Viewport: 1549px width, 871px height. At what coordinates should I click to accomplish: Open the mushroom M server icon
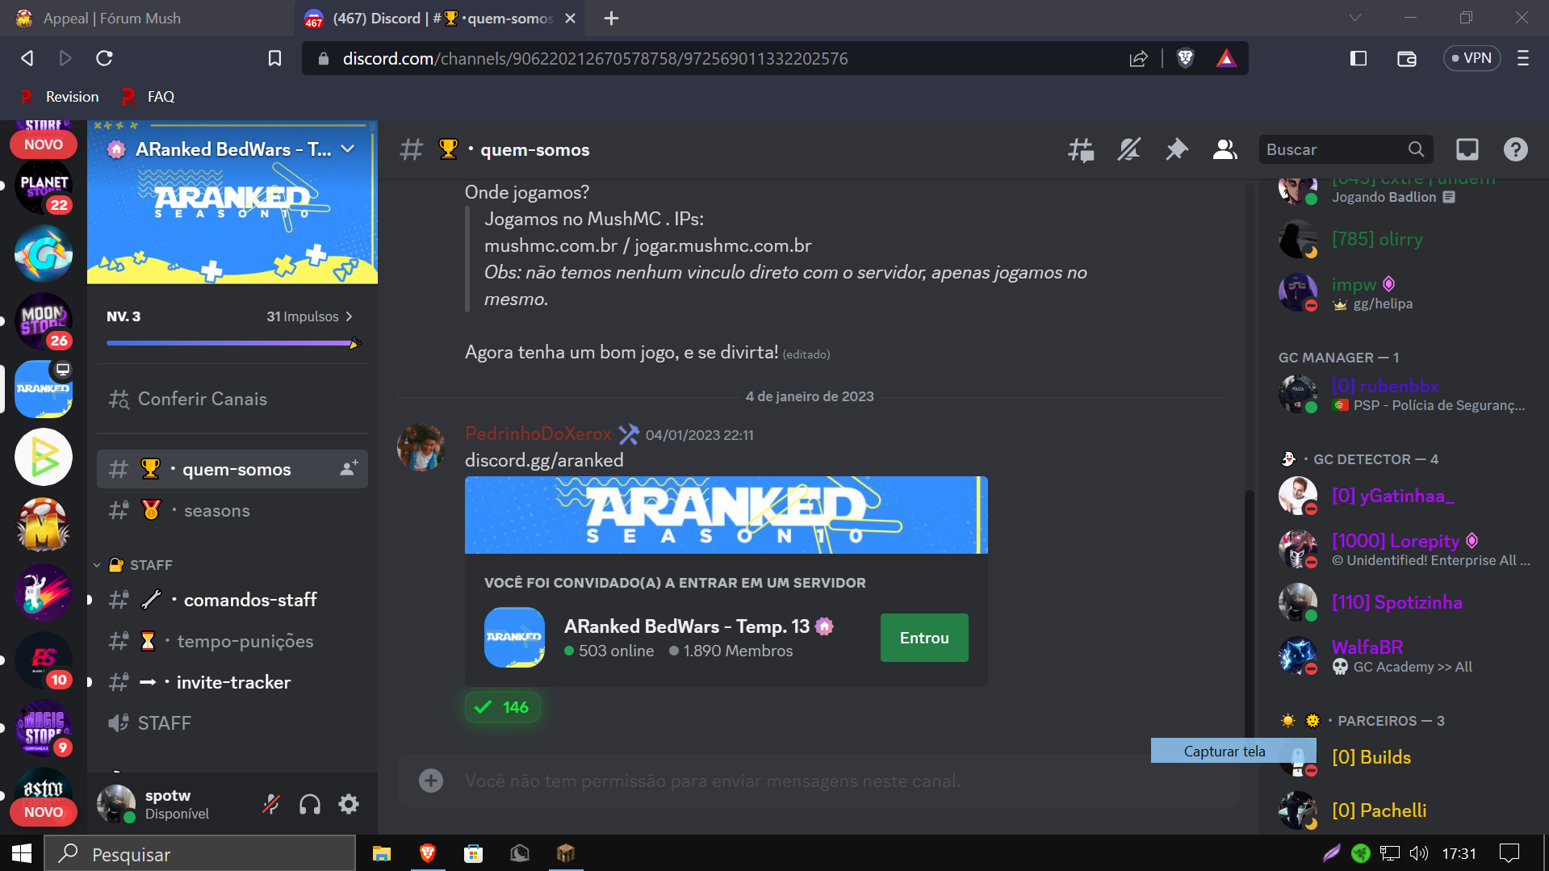coord(44,525)
